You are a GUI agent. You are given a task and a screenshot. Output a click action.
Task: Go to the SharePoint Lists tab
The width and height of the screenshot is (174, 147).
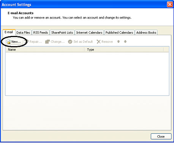[62, 32]
